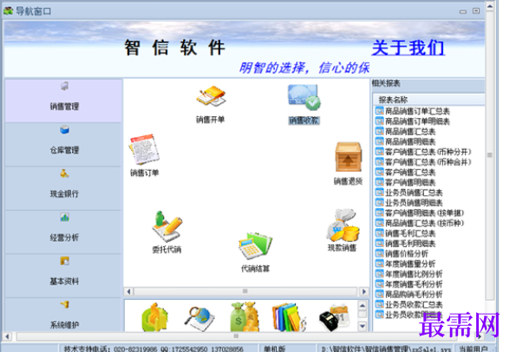Click left arrow of main panel horizontal scrollbar
This screenshot has width=516, height=352.
(128, 291)
